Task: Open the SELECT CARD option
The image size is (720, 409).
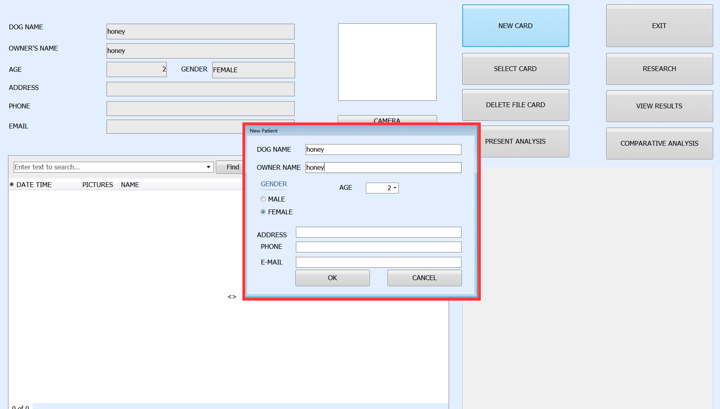Action: pos(515,69)
